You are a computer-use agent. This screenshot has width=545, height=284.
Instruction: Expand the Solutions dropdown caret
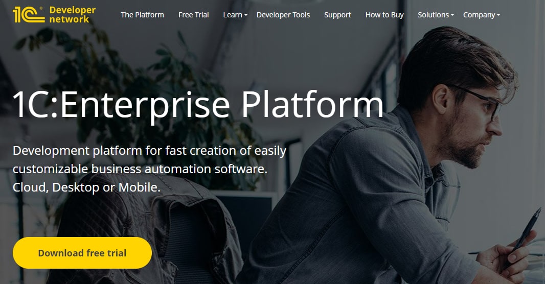pyautogui.click(x=452, y=15)
